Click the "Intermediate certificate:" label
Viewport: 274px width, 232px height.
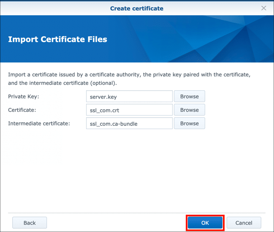(38, 124)
